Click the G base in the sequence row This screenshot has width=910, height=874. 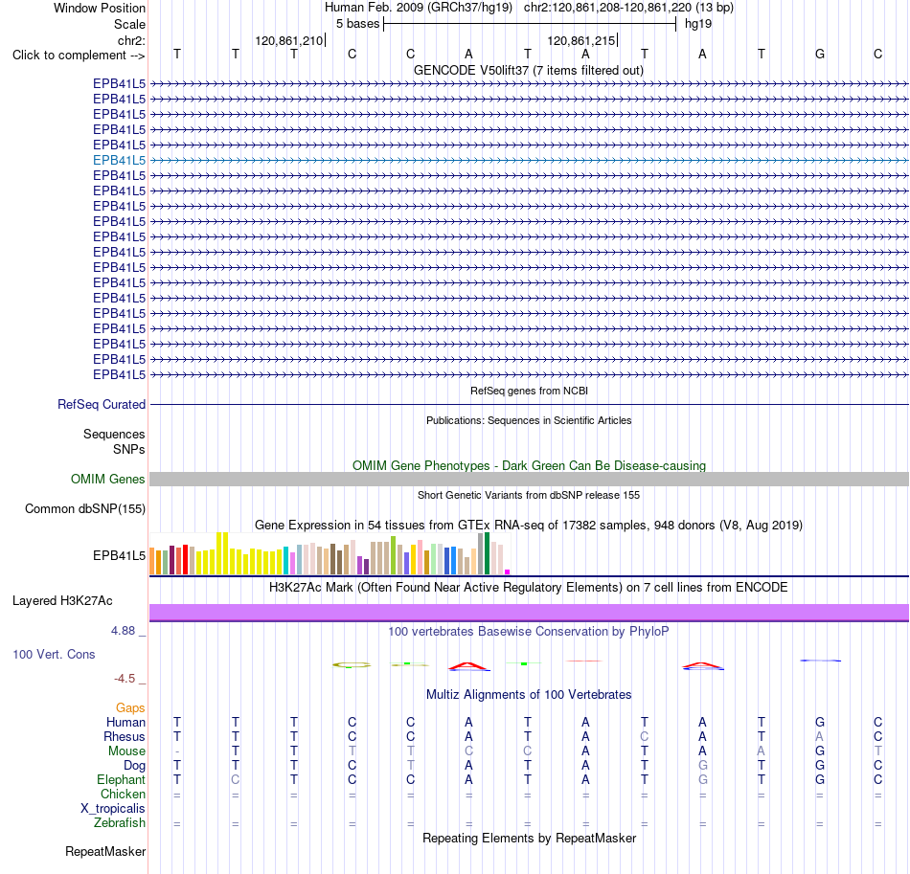click(x=819, y=54)
